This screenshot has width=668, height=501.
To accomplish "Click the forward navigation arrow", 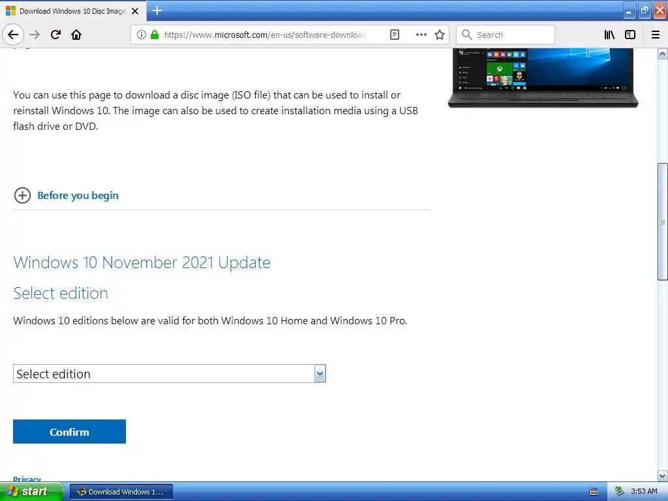I will point(35,35).
